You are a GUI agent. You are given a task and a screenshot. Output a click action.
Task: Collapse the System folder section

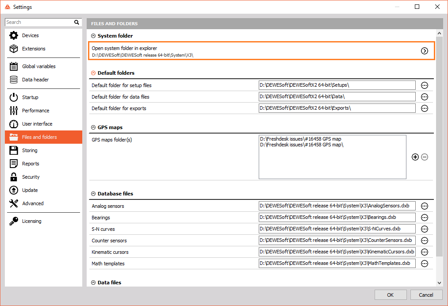(x=93, y=36)
